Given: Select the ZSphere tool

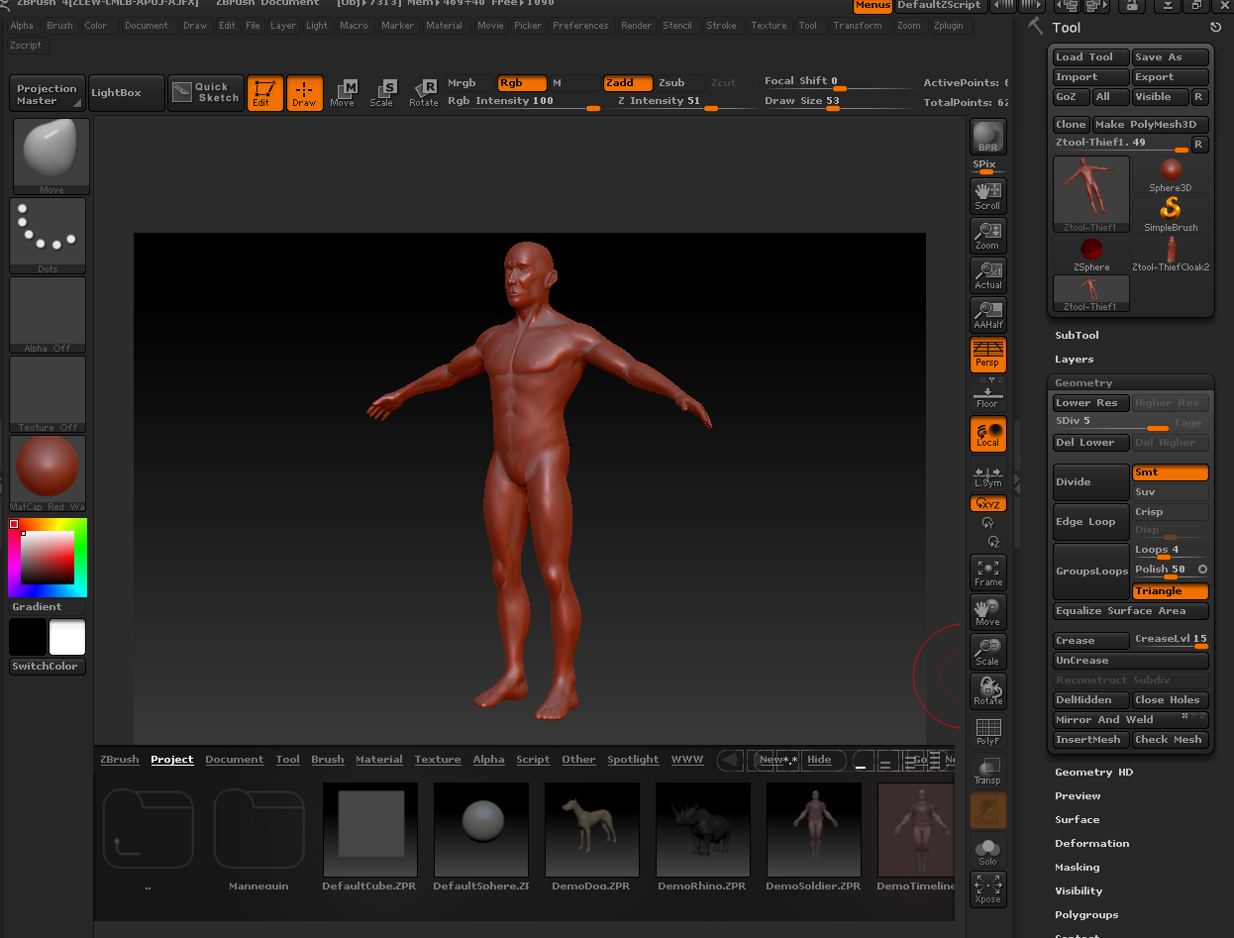Looking at the screenshot, I should point(1091,255).
